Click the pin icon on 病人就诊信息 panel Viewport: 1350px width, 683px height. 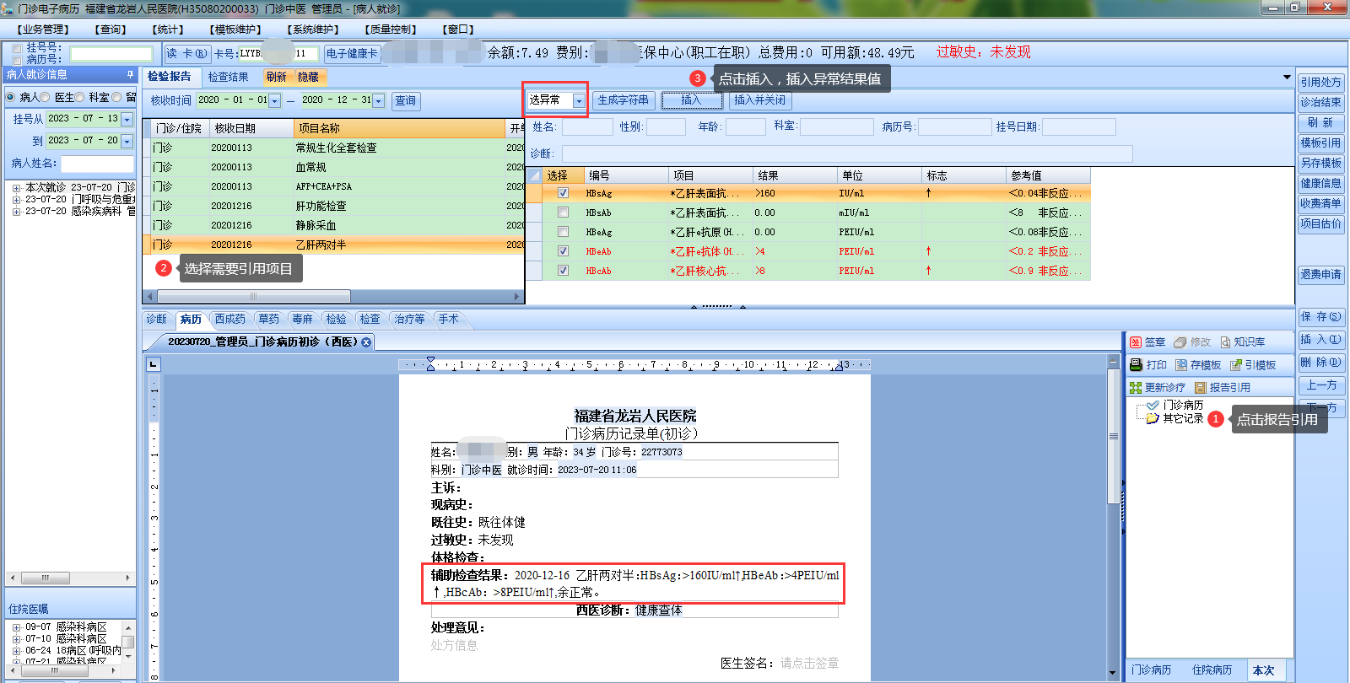(130, 74)
